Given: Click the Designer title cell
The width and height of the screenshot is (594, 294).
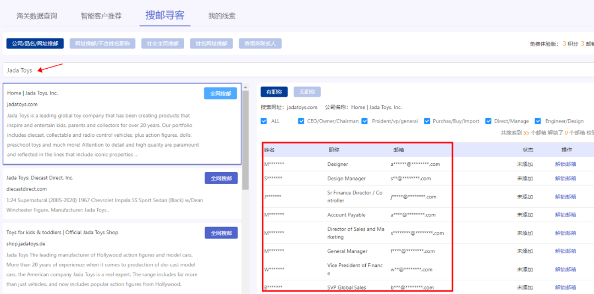Looking at the screenshot, I should click(338, 164).
